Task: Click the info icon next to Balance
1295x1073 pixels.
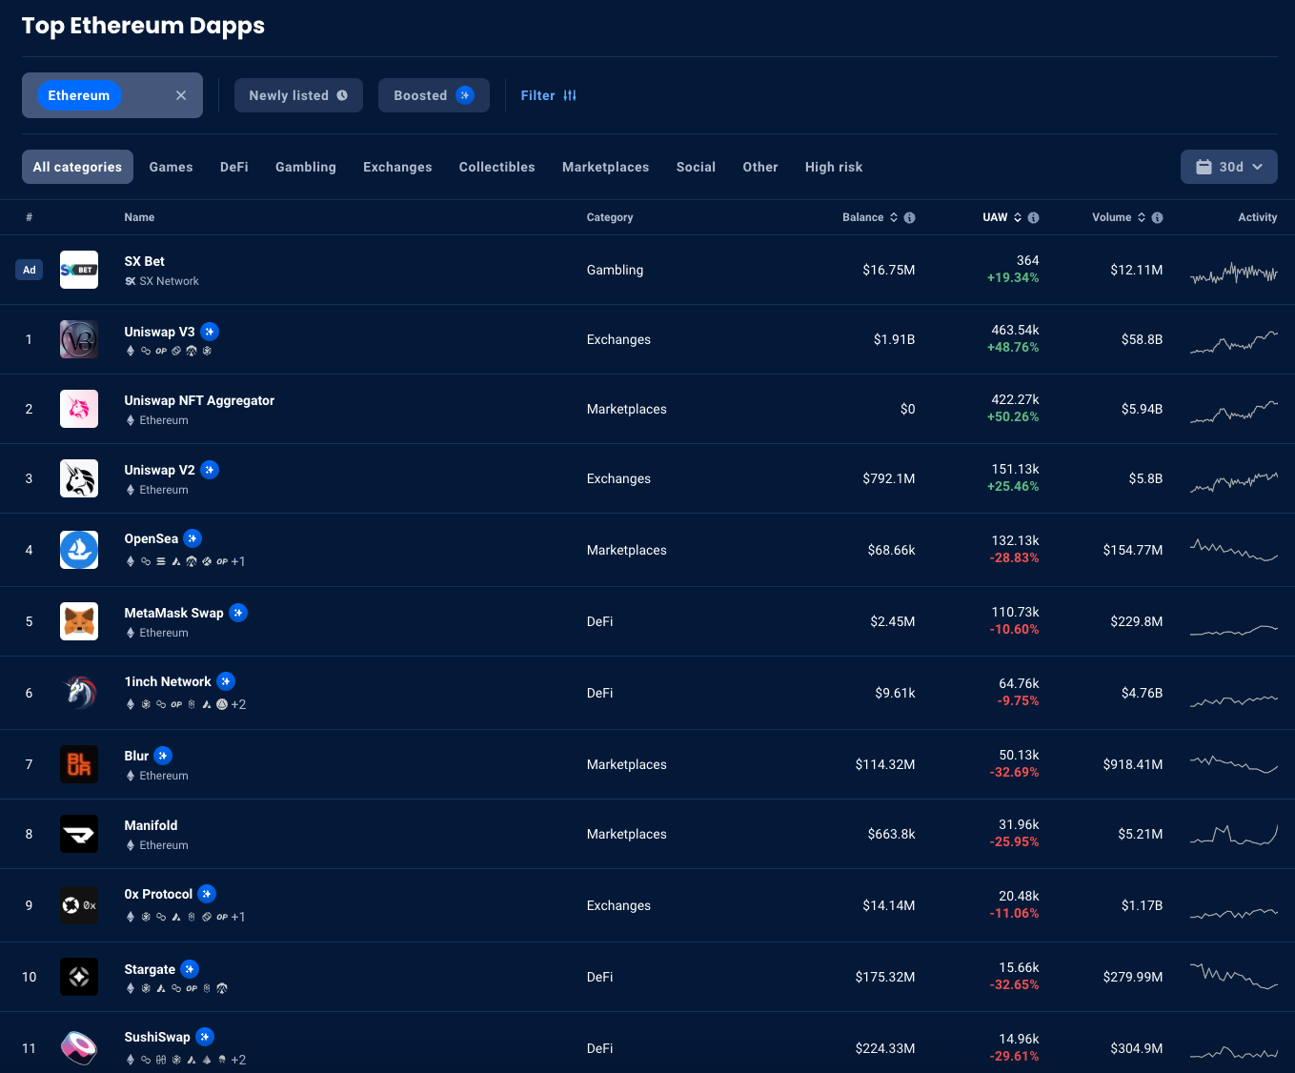Action: [x=909, y=217]
